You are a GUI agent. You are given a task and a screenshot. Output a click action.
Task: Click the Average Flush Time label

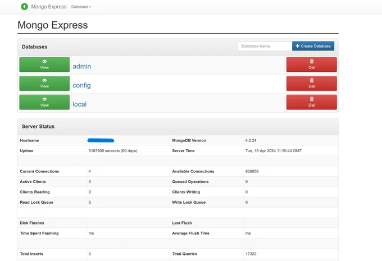pyautogui.click(x=191, y=233)
